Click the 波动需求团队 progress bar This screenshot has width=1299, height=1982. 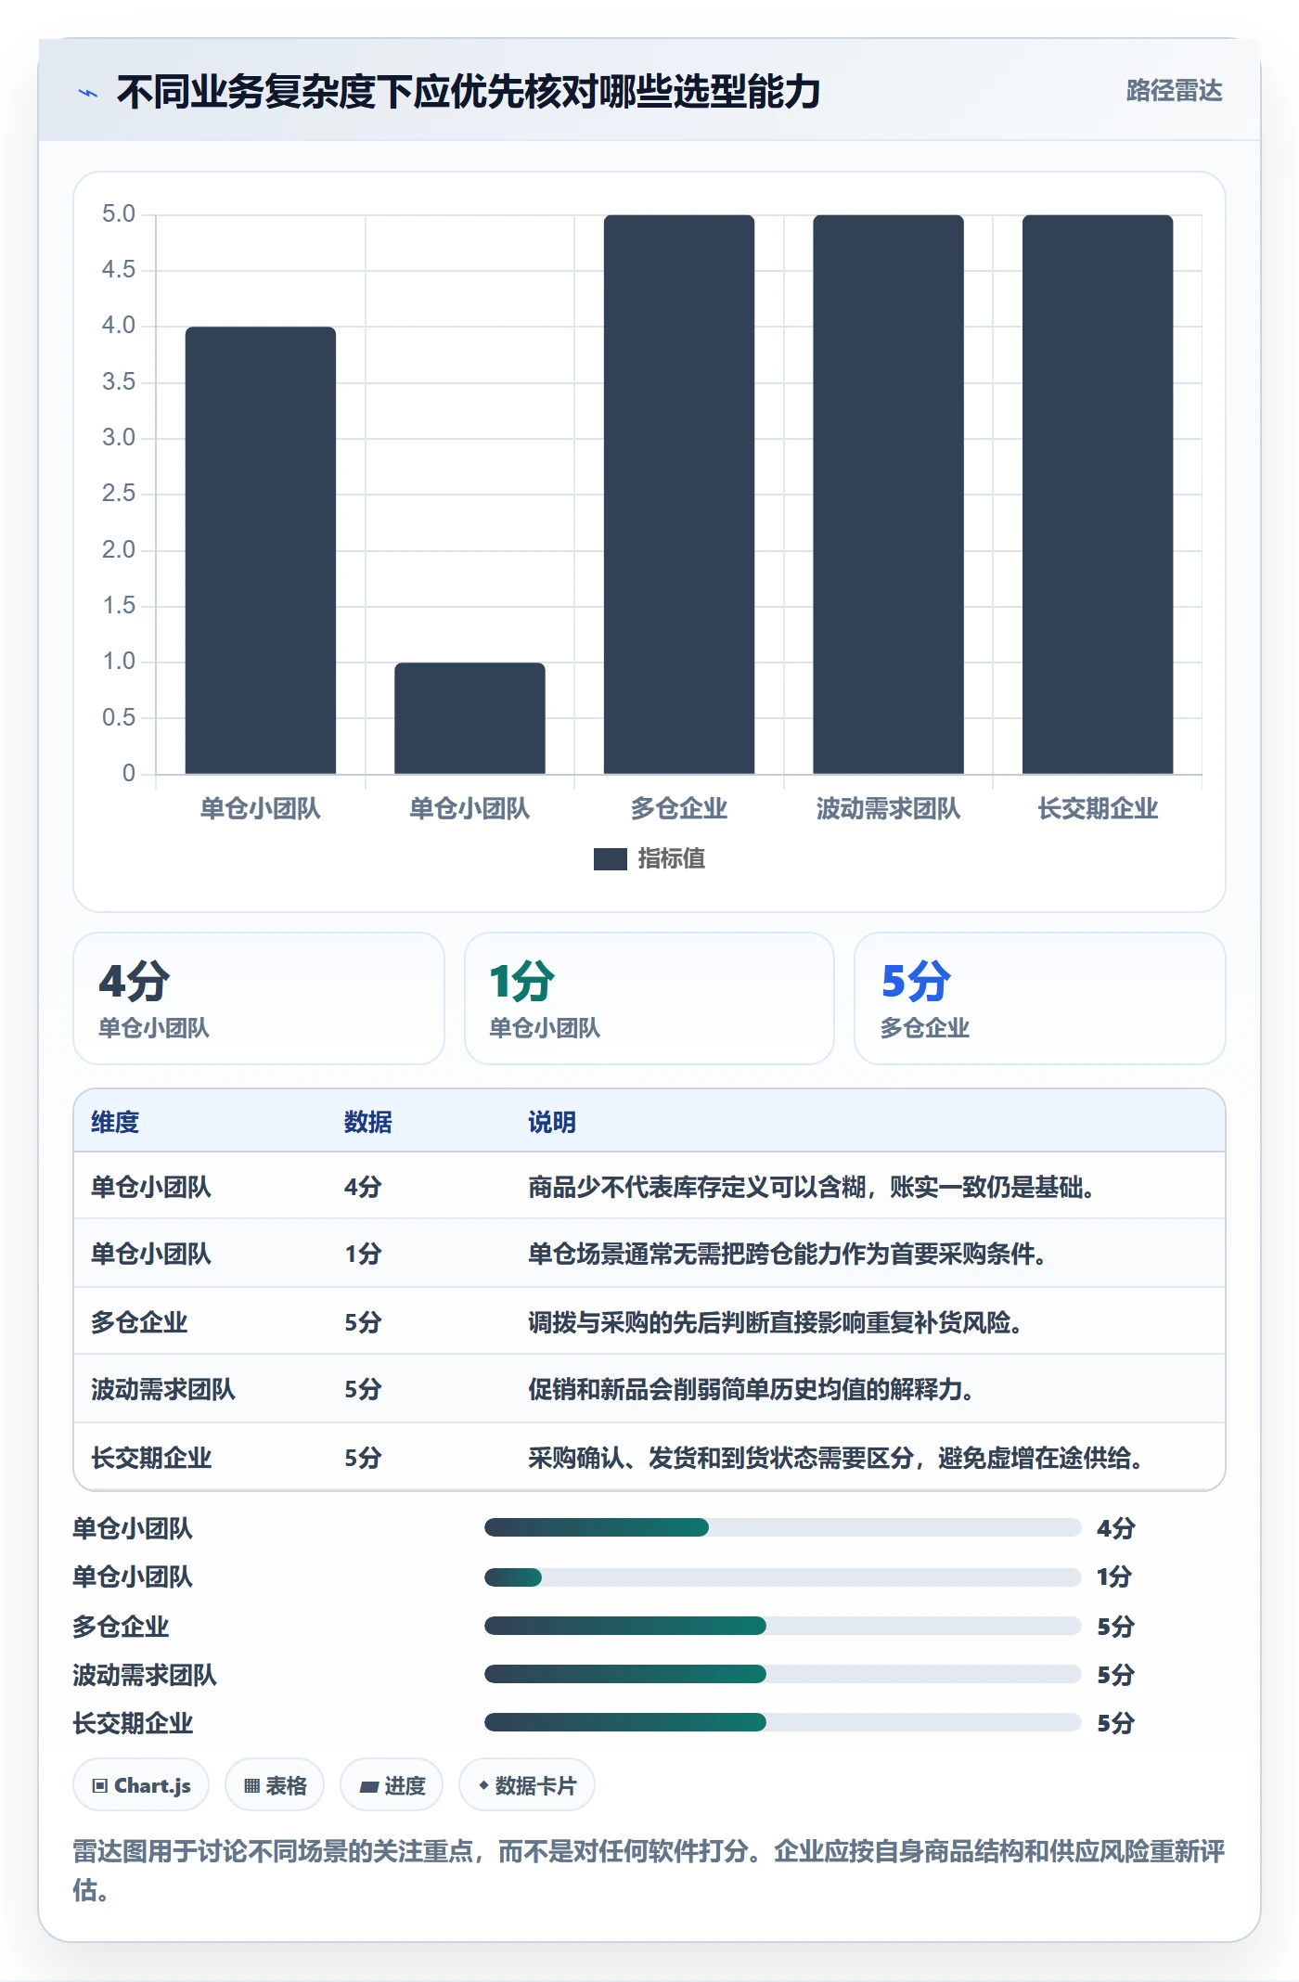tap(782, 1674)
